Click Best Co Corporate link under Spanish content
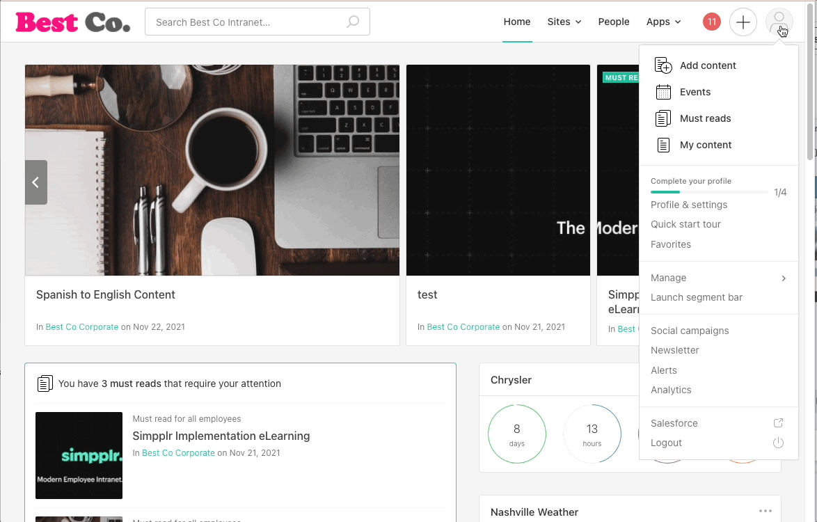 pyautogui.click(x=82, y=327)
